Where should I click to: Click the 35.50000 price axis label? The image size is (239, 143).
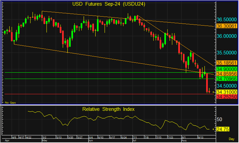point(226,53)
